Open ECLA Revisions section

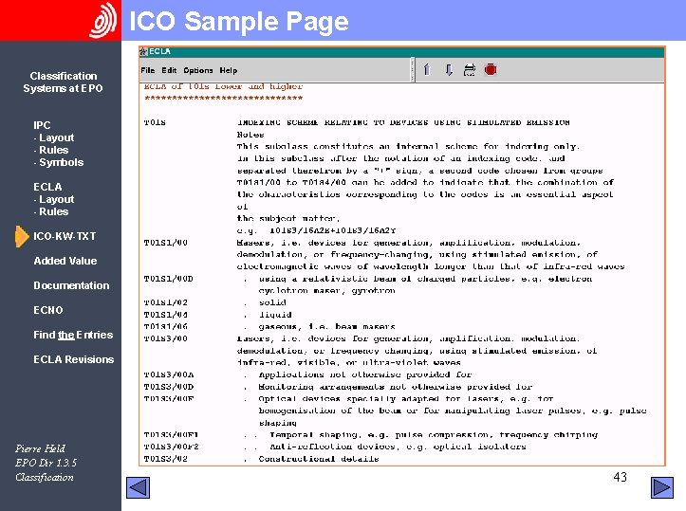pyautogui.click(x=73, y=359)
